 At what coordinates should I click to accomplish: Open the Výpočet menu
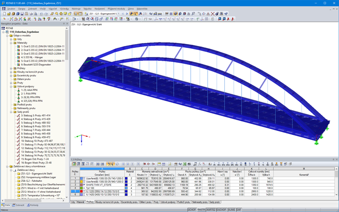(52, 9)
